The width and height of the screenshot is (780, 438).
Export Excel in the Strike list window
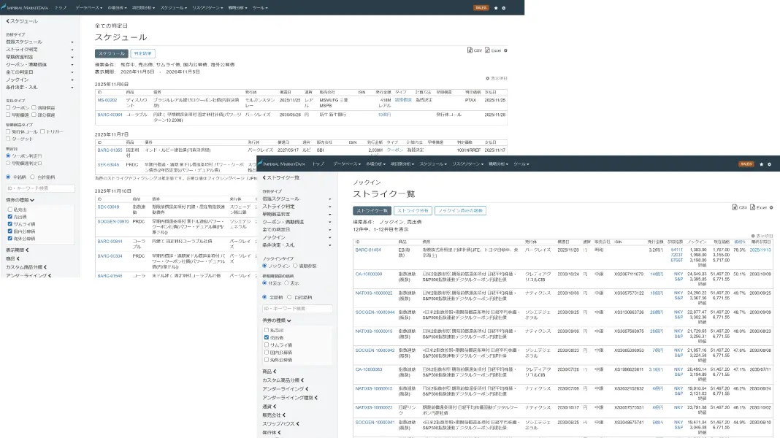pyautogui.click(x=759, y=207)
